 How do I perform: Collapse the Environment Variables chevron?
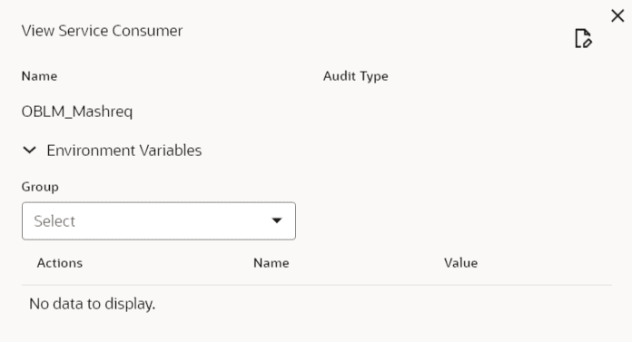coord(29,151)
